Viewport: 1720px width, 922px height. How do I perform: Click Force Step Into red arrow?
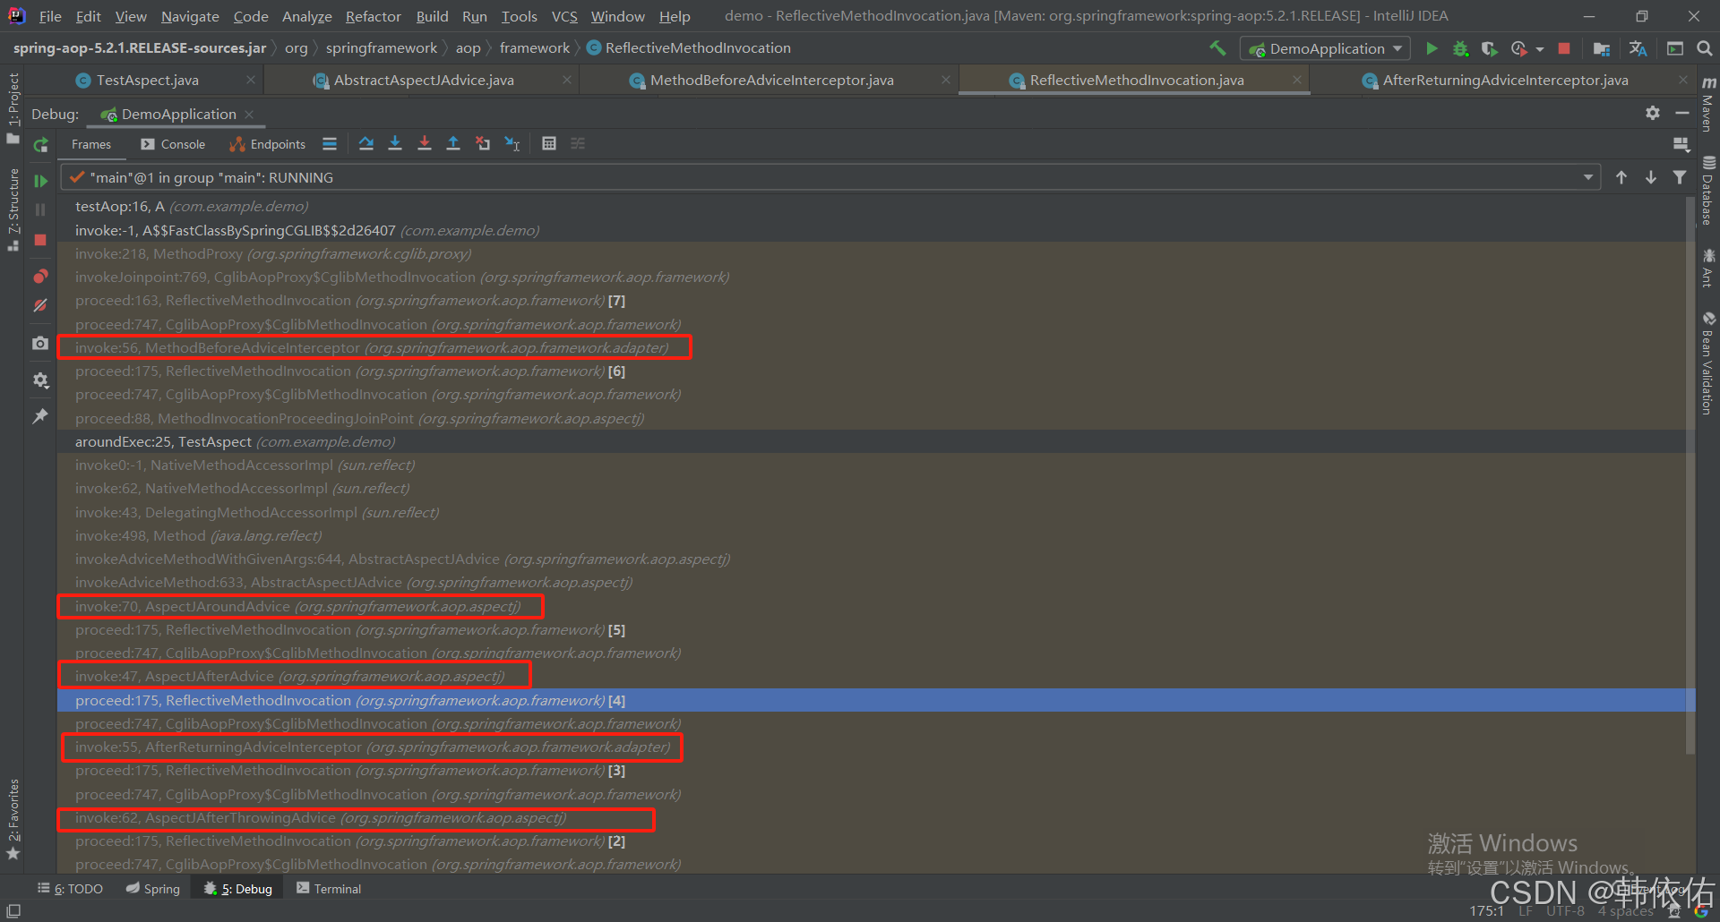(x=425, y=144)
